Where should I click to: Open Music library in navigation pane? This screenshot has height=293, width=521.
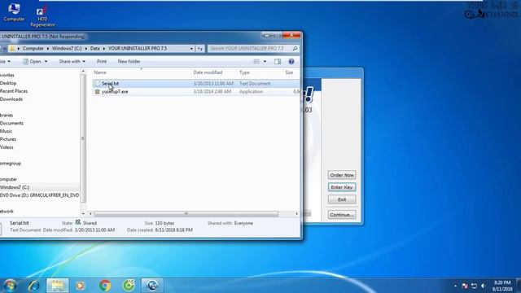click(x=6, y=131)
